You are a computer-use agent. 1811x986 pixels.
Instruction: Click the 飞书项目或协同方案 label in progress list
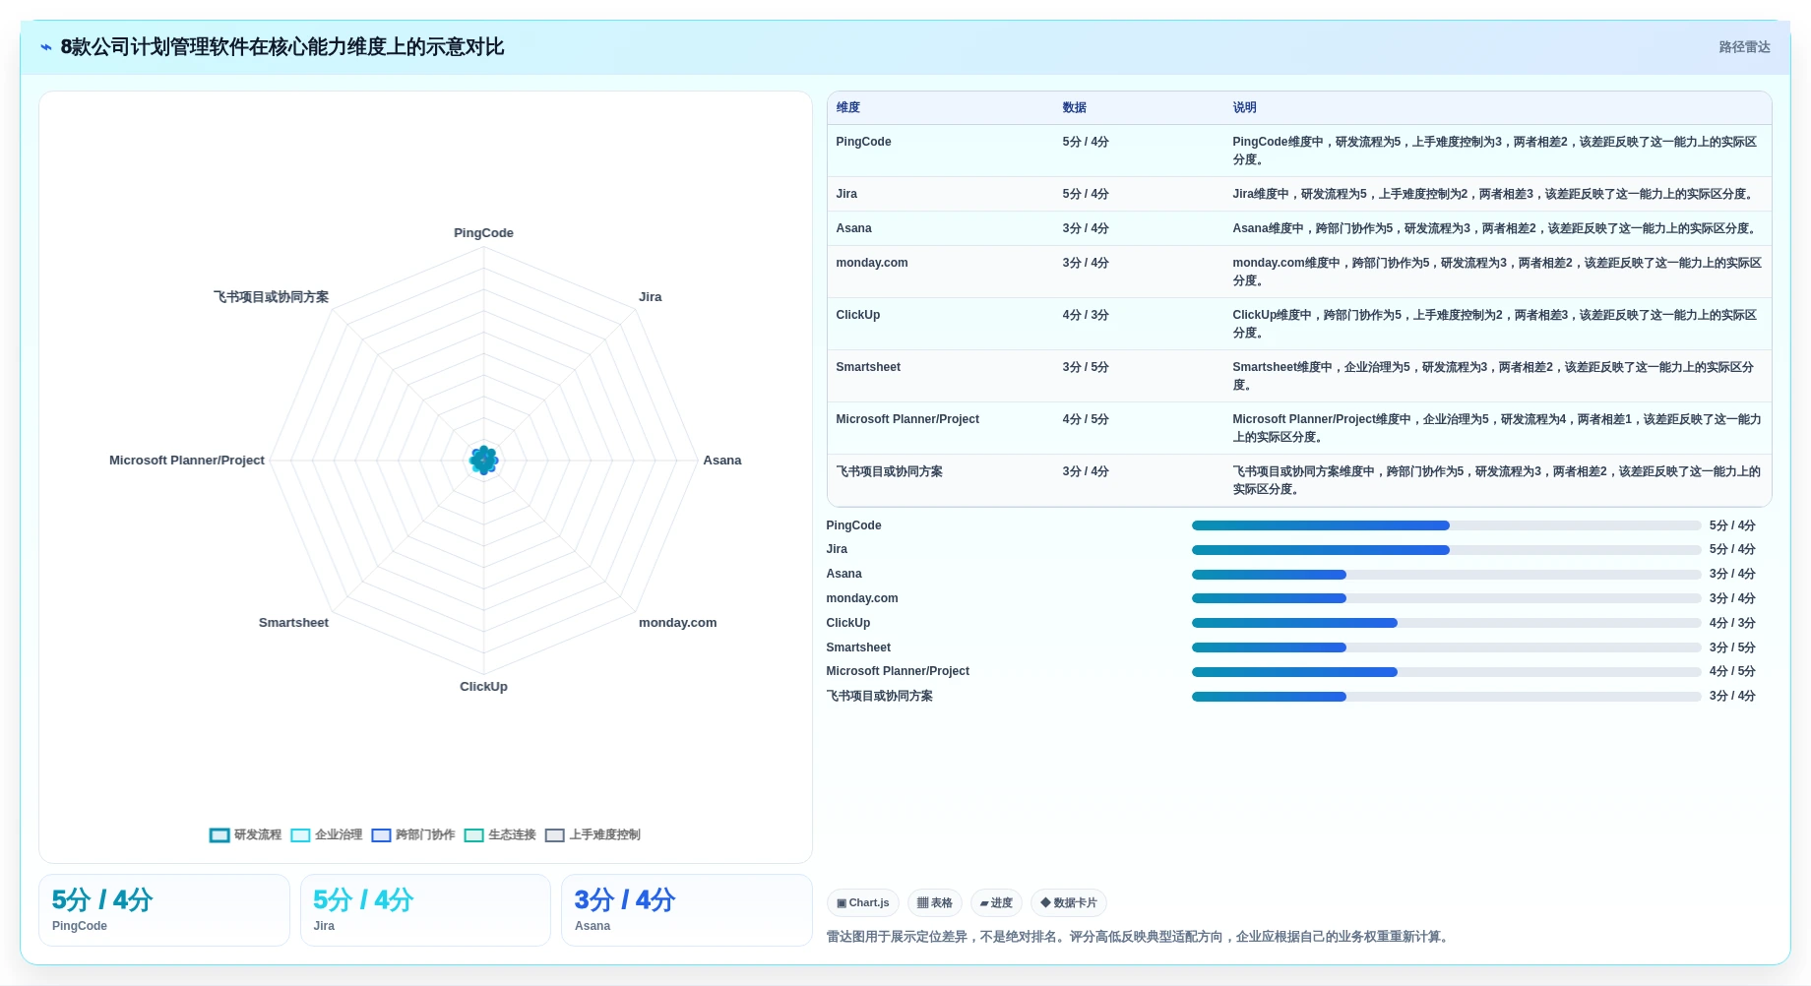click(x=879, y=696)
